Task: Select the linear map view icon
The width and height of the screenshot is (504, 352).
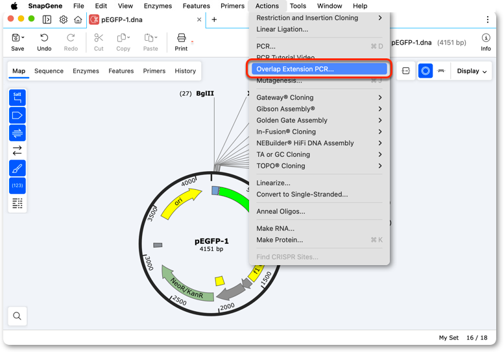Action: pyautogui.click(x=441, y=71)
